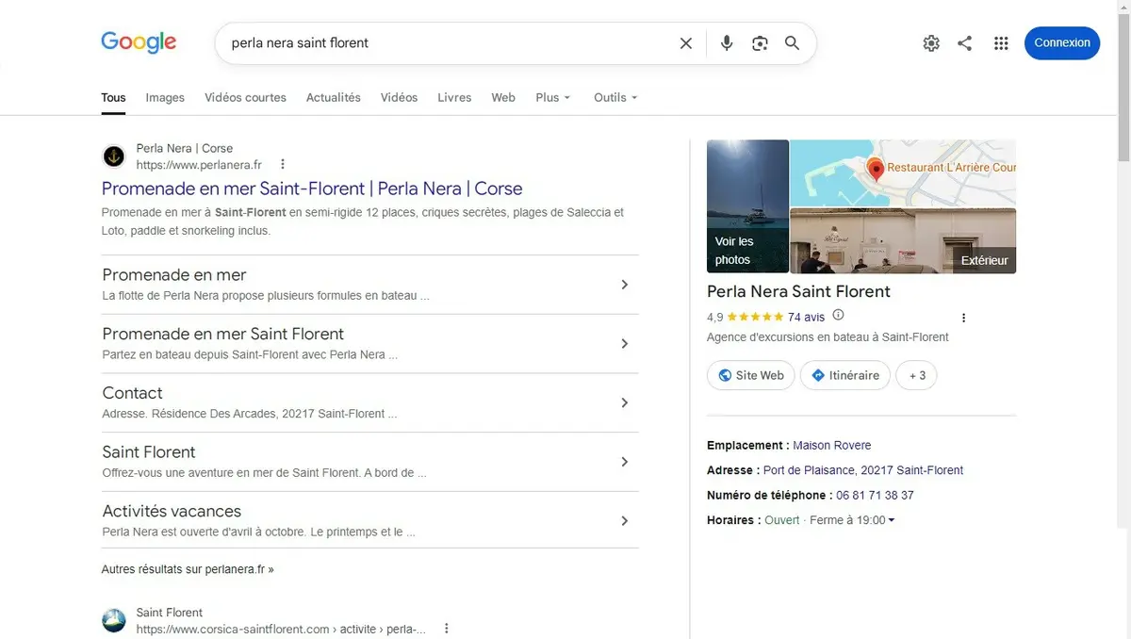Clear the search query with the X icon
The image size is (1131, 639).
tap(686, 43)
